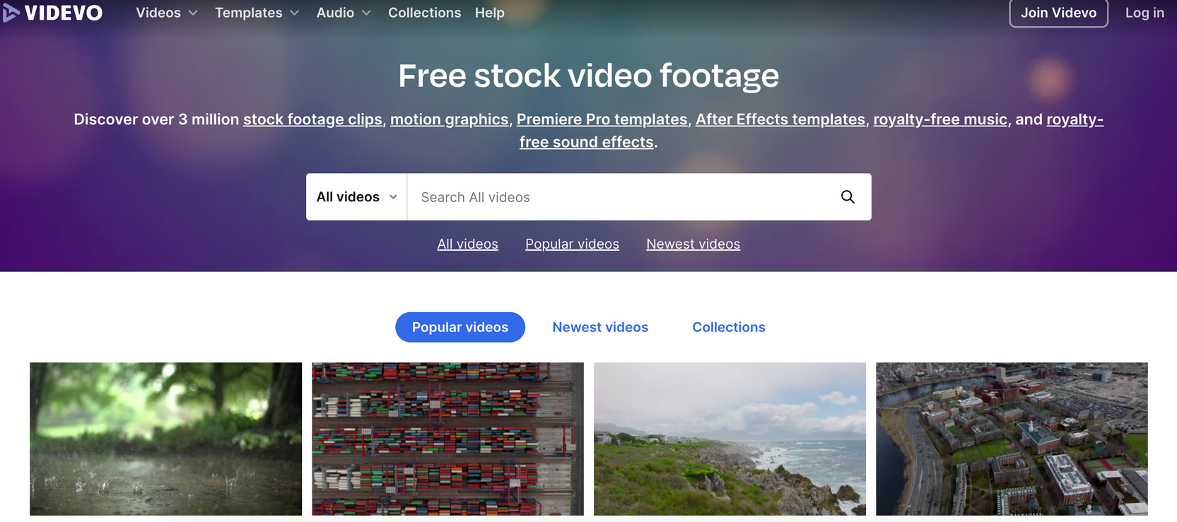The image size is (1177, 522).
Task: Follow the royalty-free music link
Action: point(940,119)
